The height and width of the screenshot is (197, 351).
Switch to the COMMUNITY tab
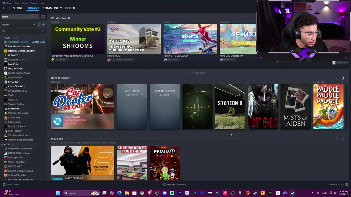click(52, 8)
